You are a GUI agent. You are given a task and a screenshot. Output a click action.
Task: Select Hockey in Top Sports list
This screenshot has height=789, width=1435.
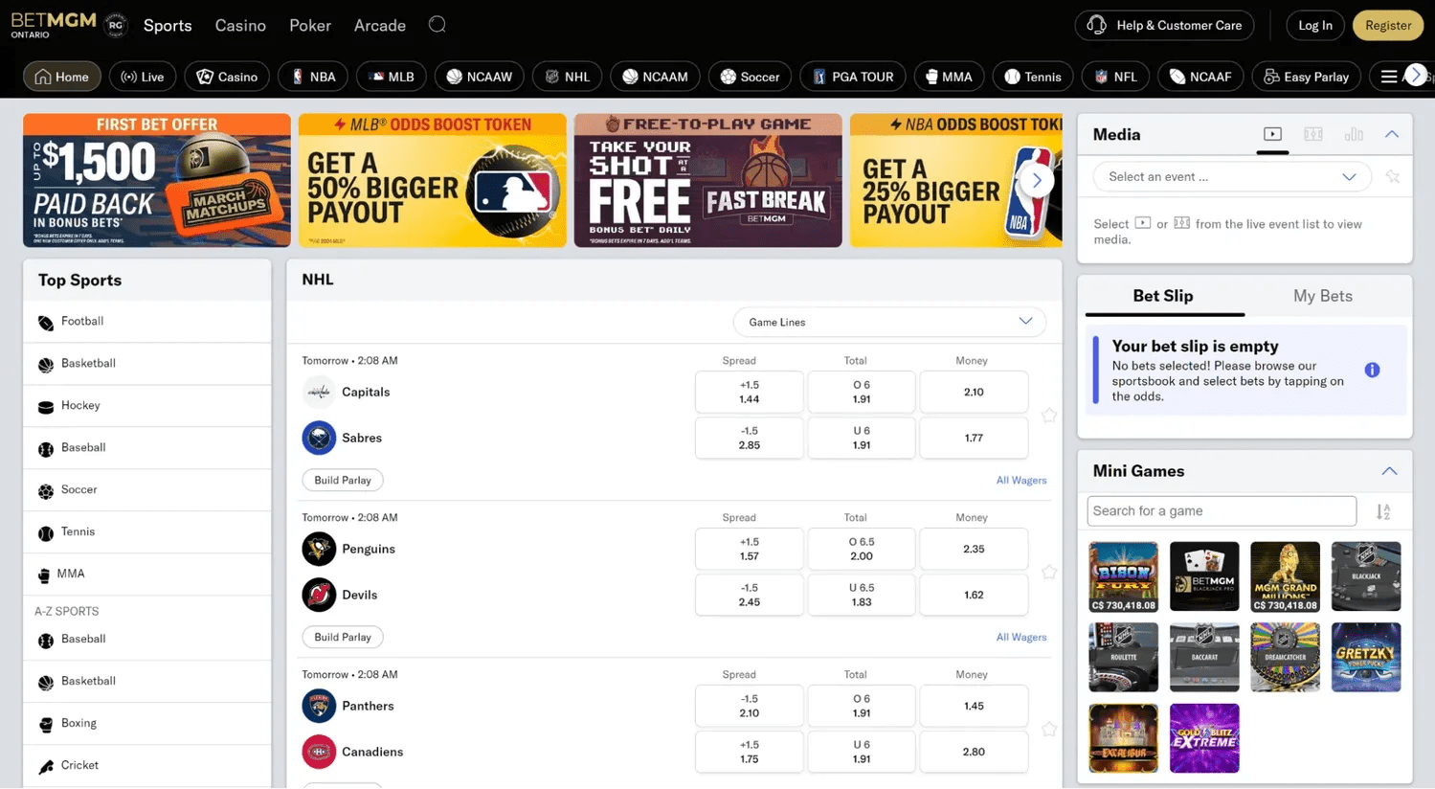(147, 406)
